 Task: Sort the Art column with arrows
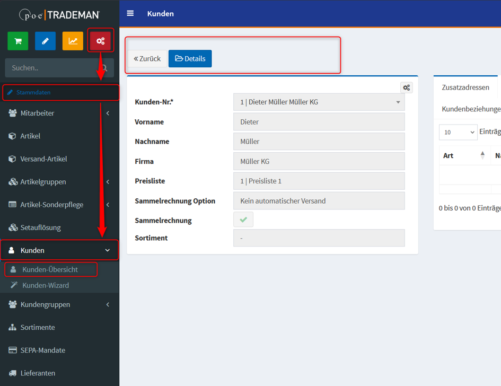click(x=482, y=155)
